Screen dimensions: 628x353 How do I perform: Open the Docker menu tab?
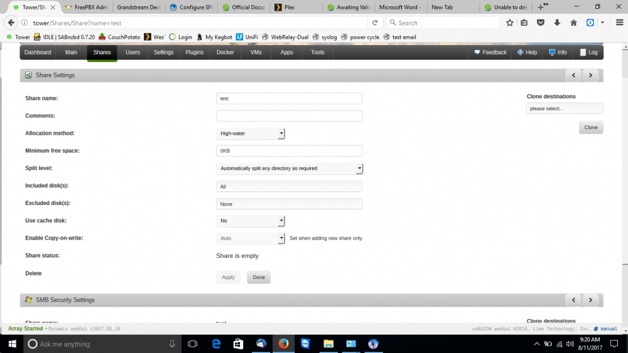[x=225, y=53]
